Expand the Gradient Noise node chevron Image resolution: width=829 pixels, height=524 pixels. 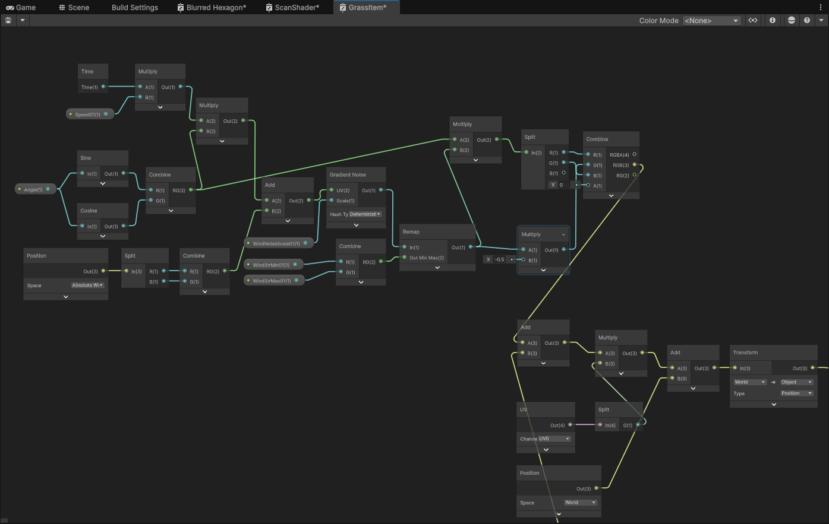pyautogui.click(x=356, y=225)
